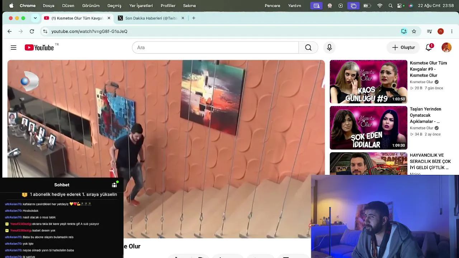Click the Oluştur create button
Viewport: 459px width, 258px height.
[403, 47]
